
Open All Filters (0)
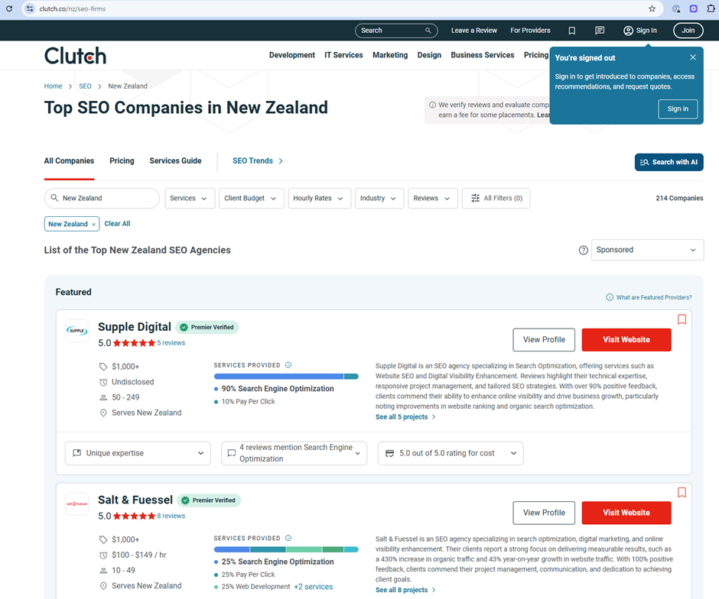pyautogui.click(x=496, y=199)
